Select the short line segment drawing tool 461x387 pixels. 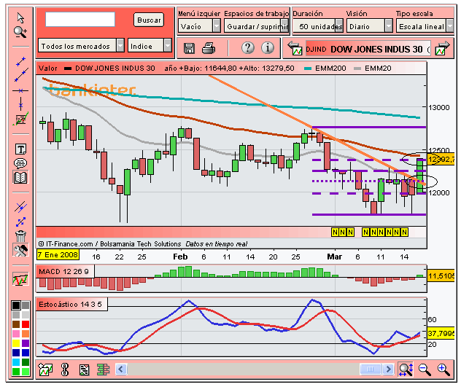pyautogui.click(x=20, y=62)
